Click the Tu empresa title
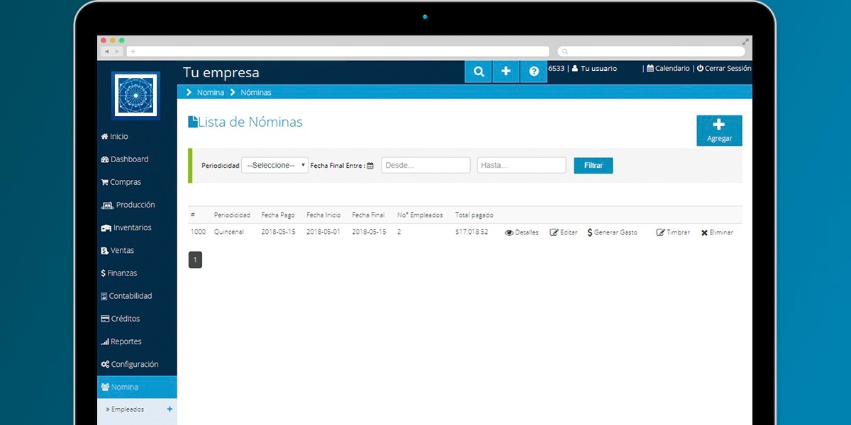Screen dimensions: 851x425 (221, 72)
